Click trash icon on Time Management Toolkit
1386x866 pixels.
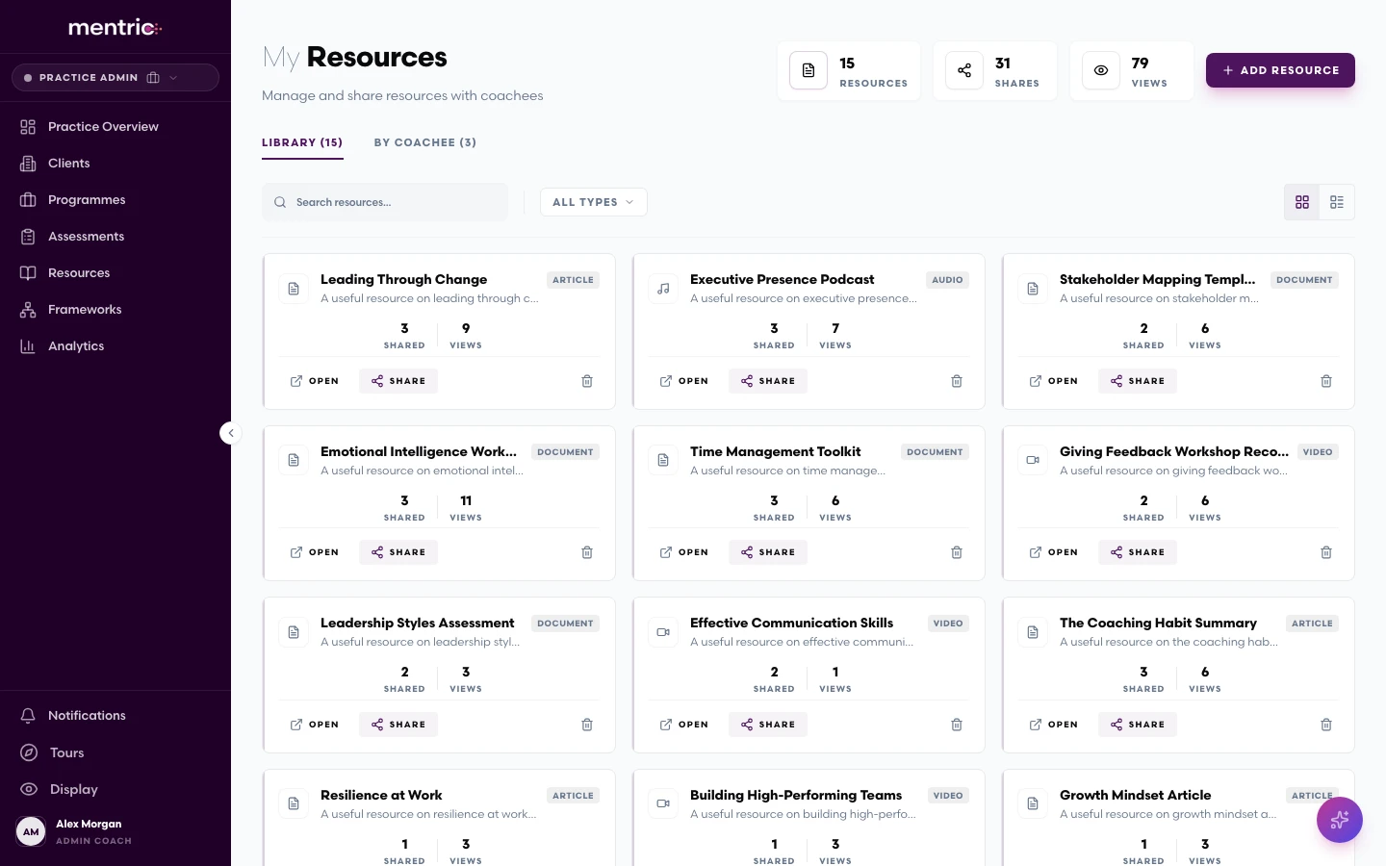[957, 552]
